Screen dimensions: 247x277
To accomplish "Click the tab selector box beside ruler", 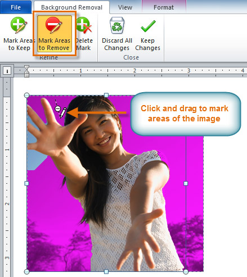I will coord(7,71).
